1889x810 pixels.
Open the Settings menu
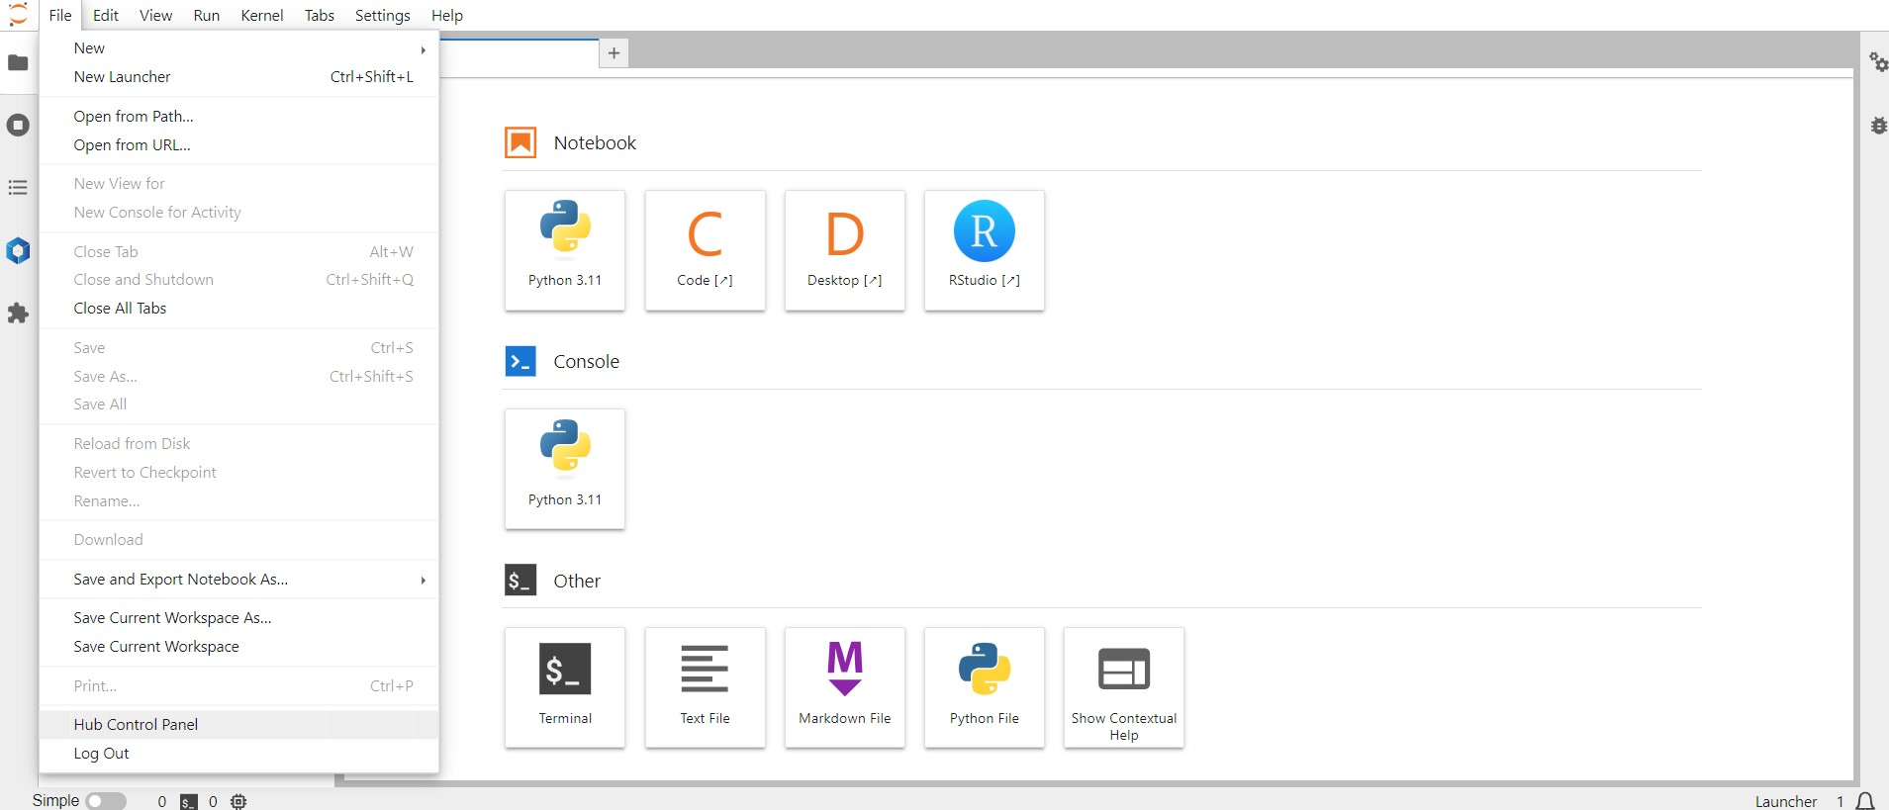click(x=382, y=16)
